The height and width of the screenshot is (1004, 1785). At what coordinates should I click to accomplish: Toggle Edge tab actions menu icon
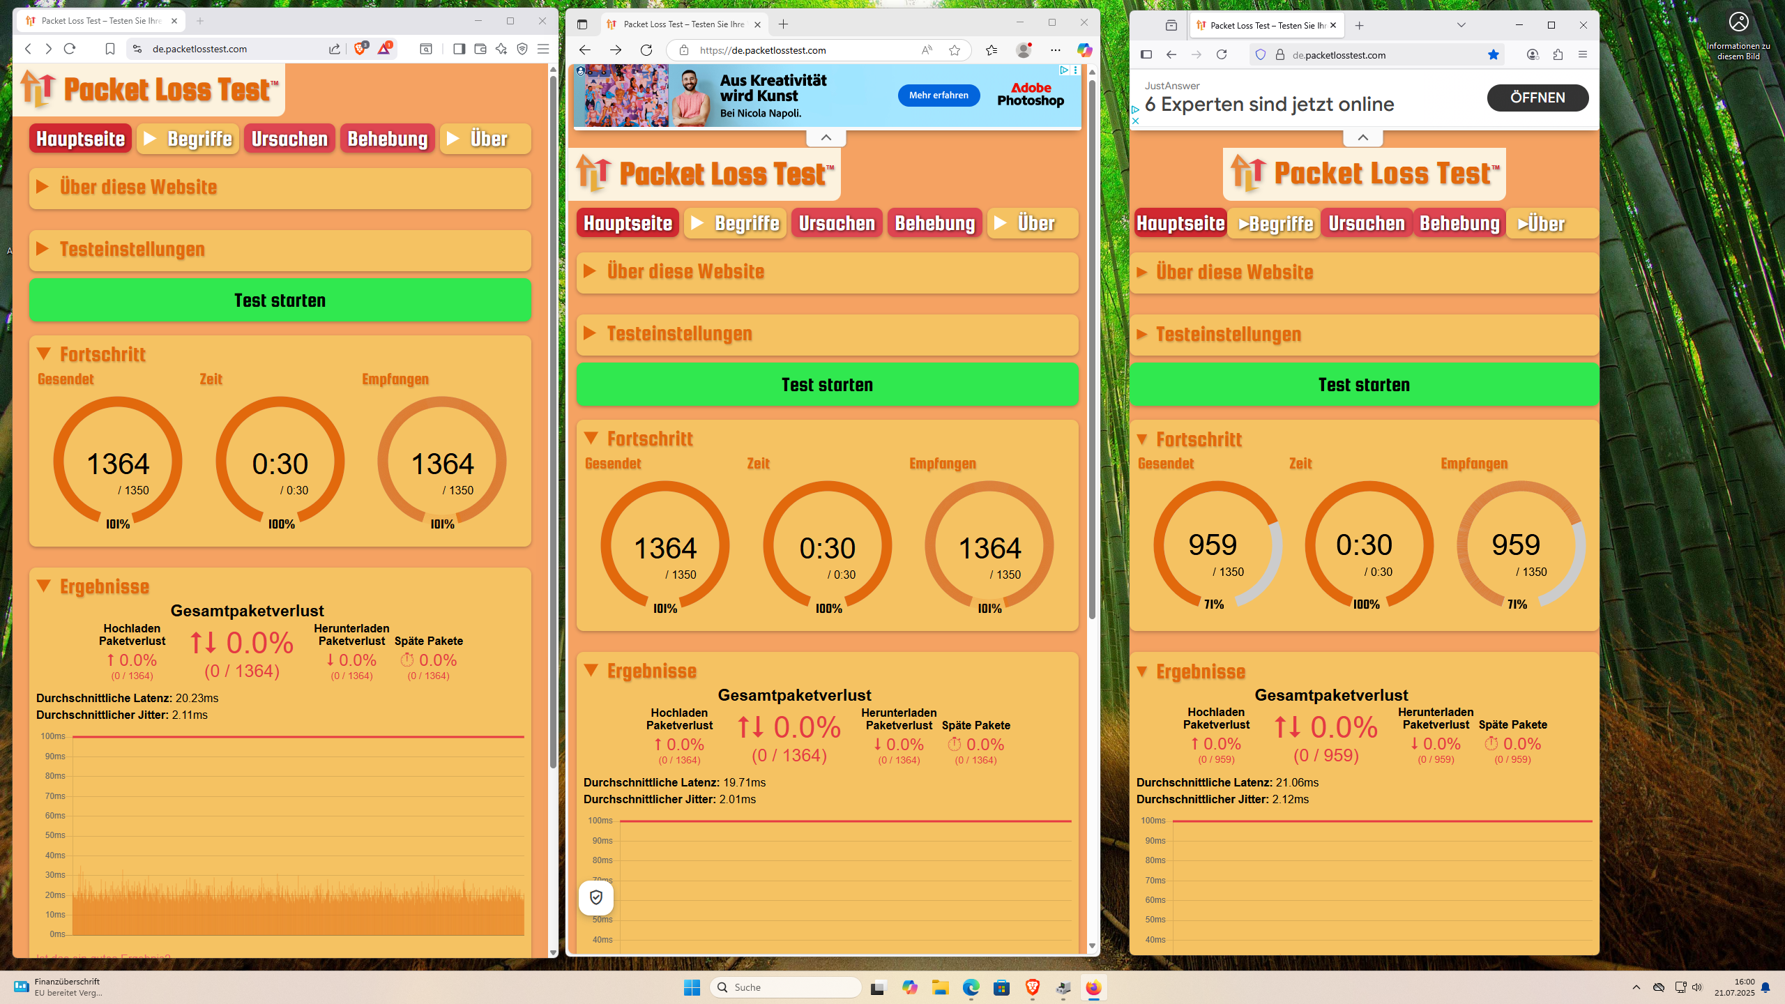pos(582,24)
